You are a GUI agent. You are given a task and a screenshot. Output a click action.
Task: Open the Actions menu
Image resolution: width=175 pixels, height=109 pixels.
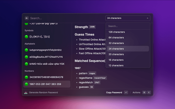(136, 92)
